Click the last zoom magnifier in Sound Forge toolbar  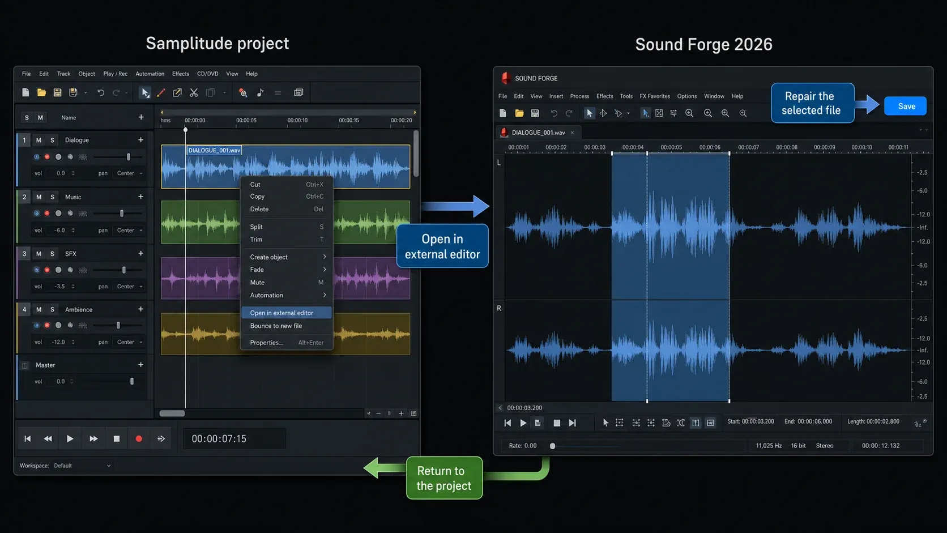743,113
